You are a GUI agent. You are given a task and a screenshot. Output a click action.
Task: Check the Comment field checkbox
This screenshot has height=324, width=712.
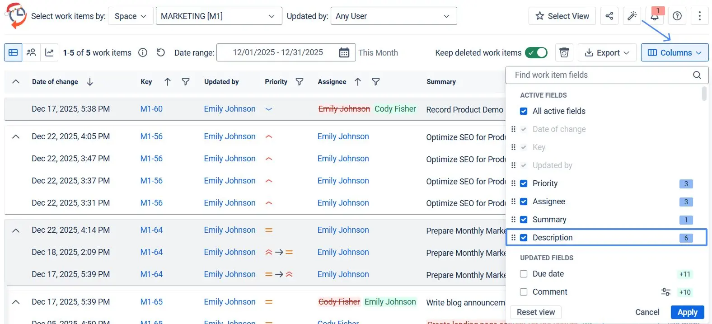coord(524,292)
